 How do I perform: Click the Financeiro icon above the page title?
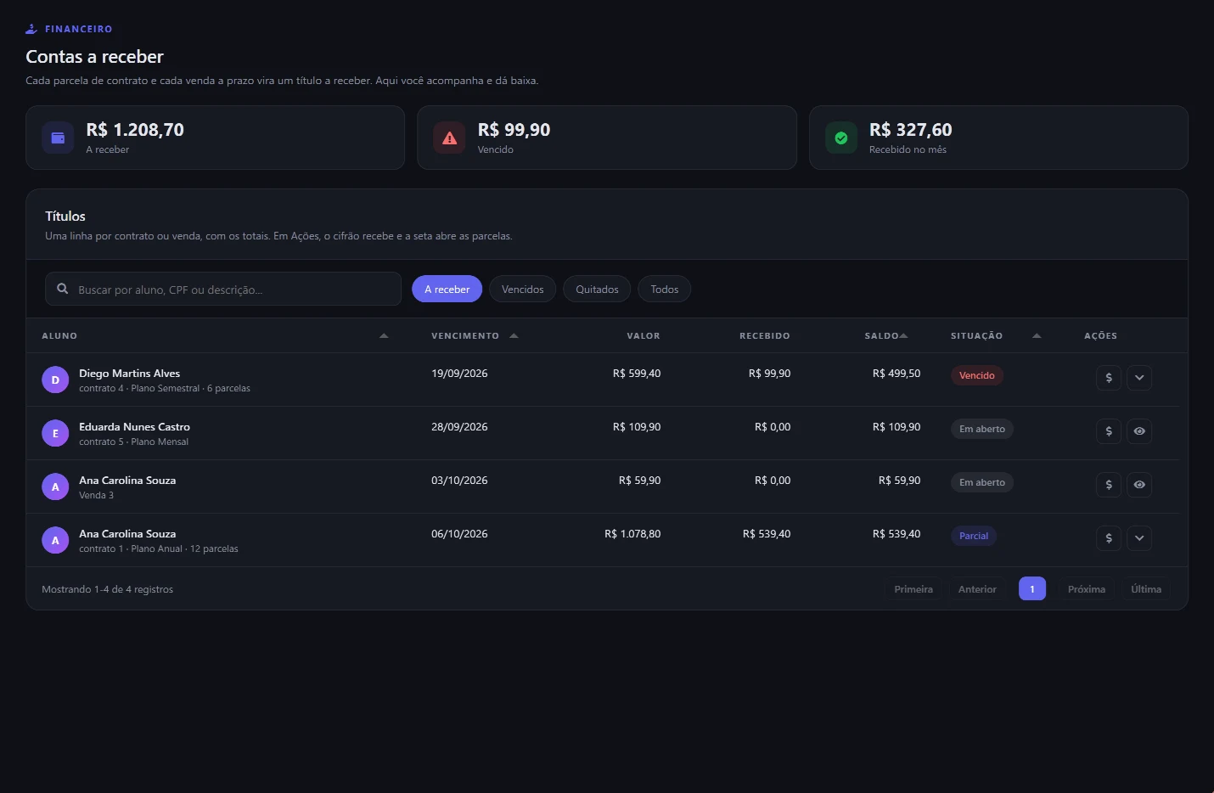pos(31,29)
